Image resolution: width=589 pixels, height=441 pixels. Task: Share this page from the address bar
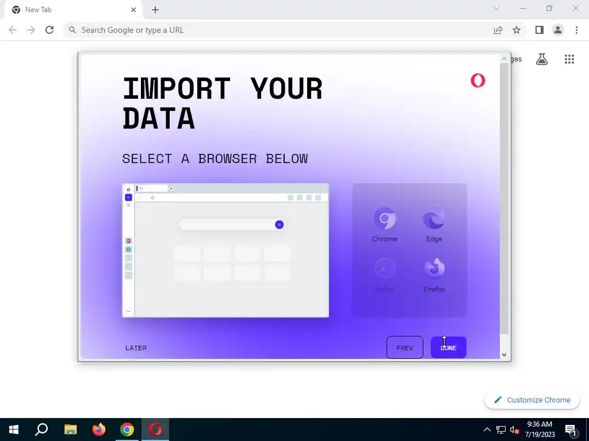tap(498, 30)
